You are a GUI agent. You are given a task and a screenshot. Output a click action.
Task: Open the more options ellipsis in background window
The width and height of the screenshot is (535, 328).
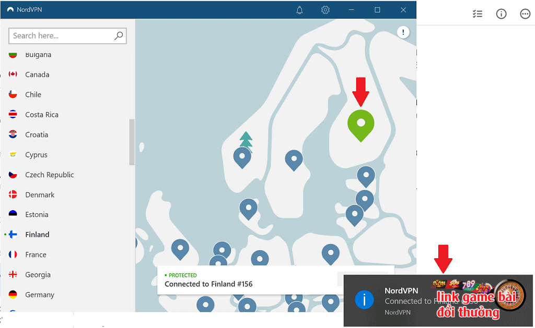coord(525,14)
